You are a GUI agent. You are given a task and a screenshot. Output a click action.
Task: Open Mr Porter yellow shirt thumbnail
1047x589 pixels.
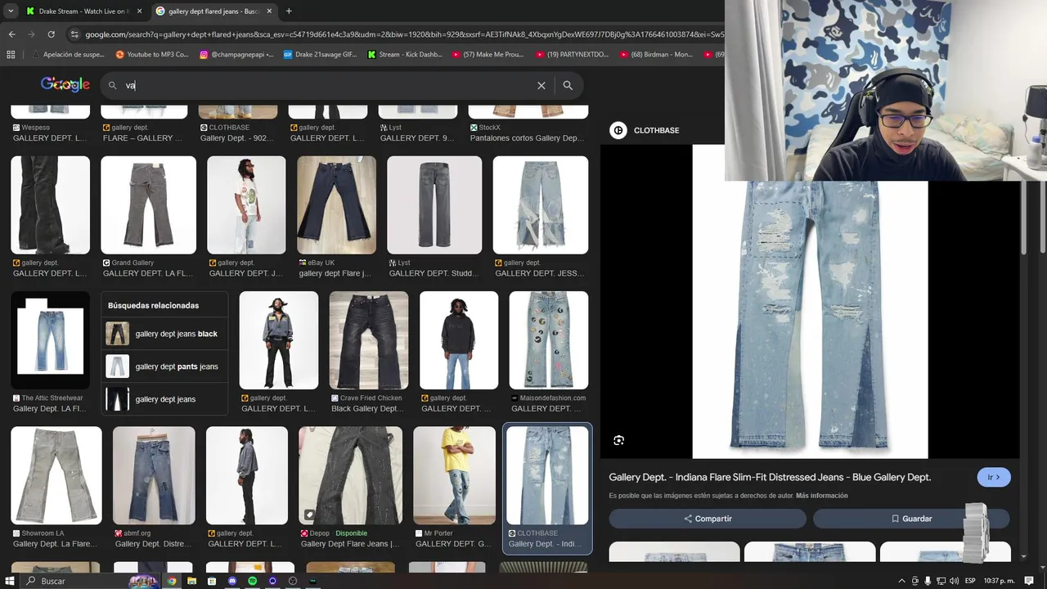(x=454, y=475)
